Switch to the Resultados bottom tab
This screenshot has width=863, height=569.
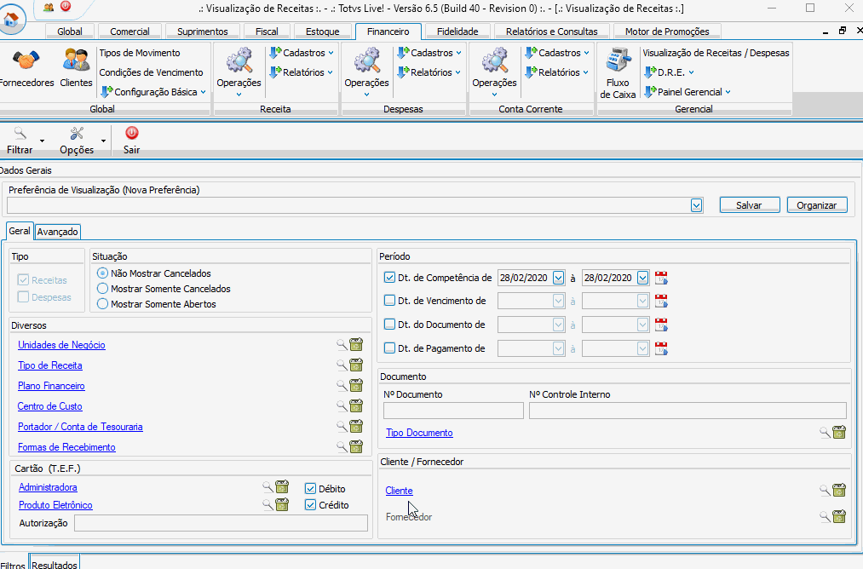[x=55, y=564]
